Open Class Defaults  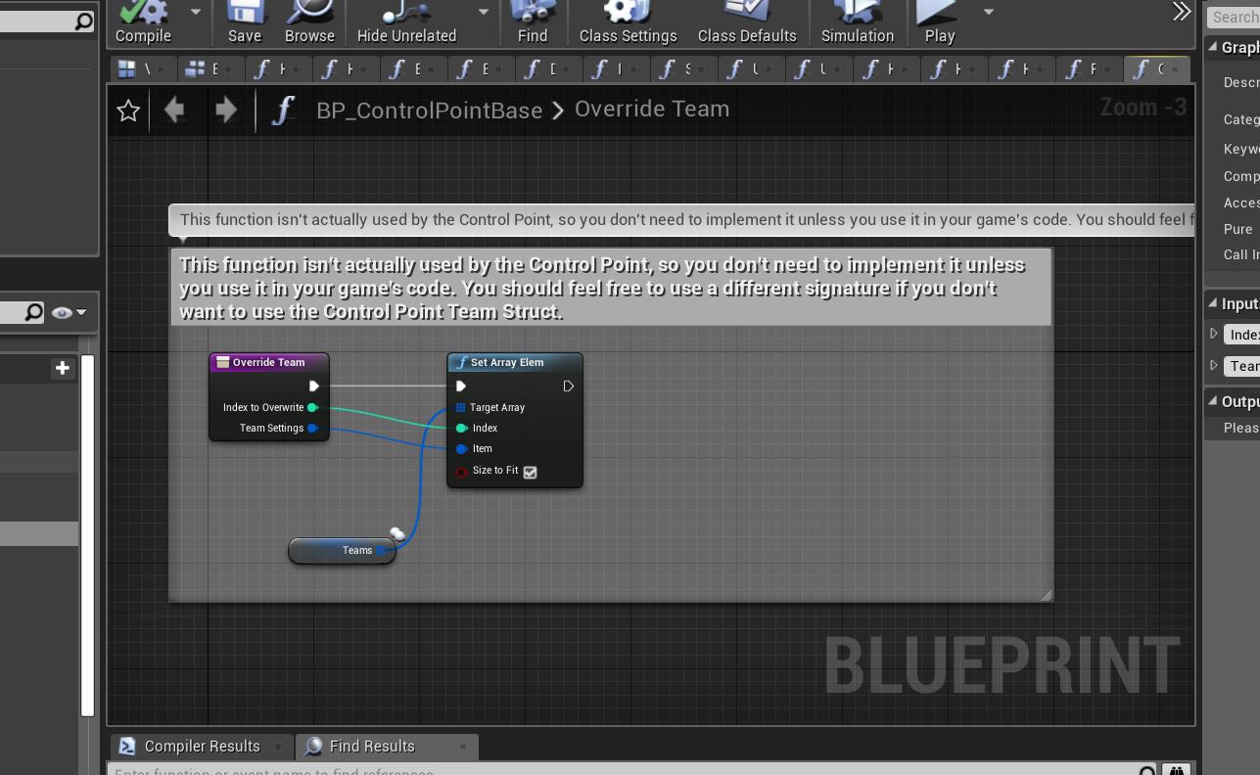(747, 23)
